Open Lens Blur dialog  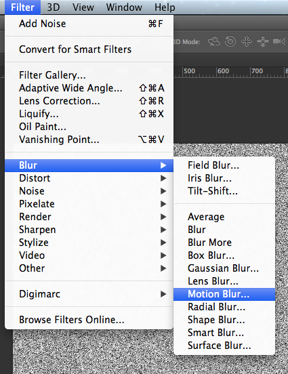point(224,281)
